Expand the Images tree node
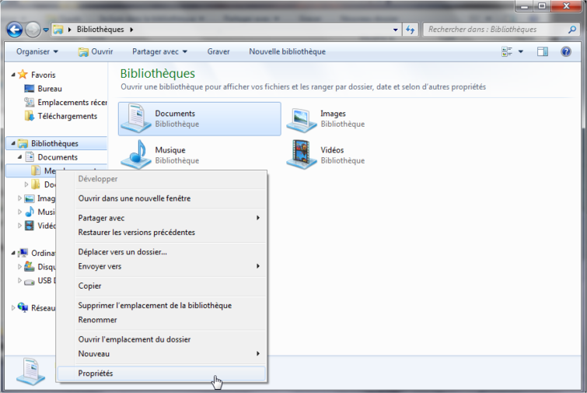The height and width of the screenshot is (393, 587). 19,198
